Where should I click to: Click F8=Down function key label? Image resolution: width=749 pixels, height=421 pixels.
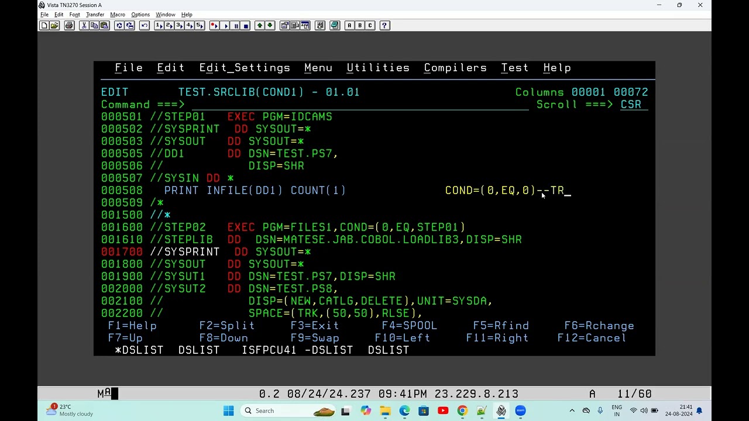tap(224, 338)
